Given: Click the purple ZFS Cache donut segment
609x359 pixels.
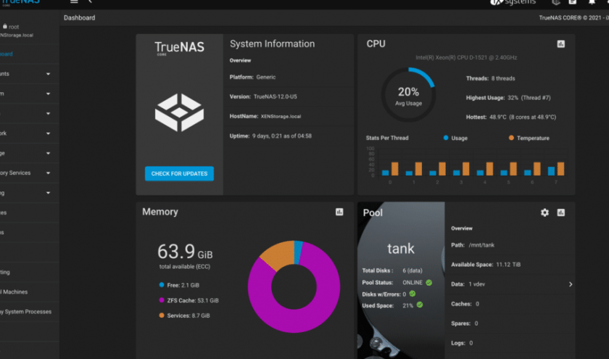Looking at the screenshot, I should pyautogui.click(x=290, y=319).
